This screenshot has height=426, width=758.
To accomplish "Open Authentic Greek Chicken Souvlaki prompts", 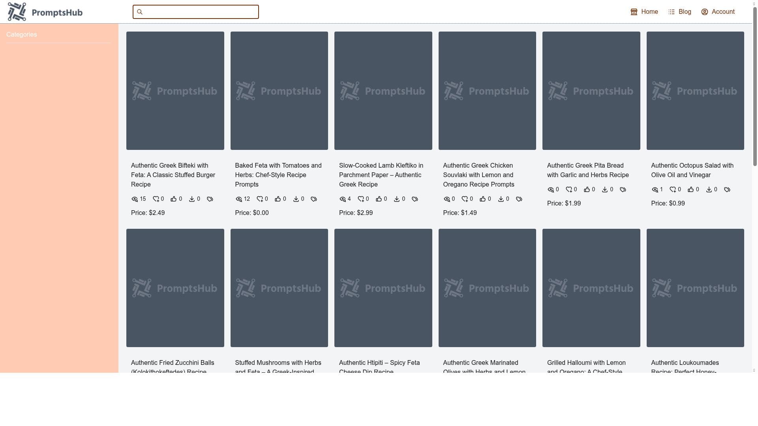I will [479, 175].
